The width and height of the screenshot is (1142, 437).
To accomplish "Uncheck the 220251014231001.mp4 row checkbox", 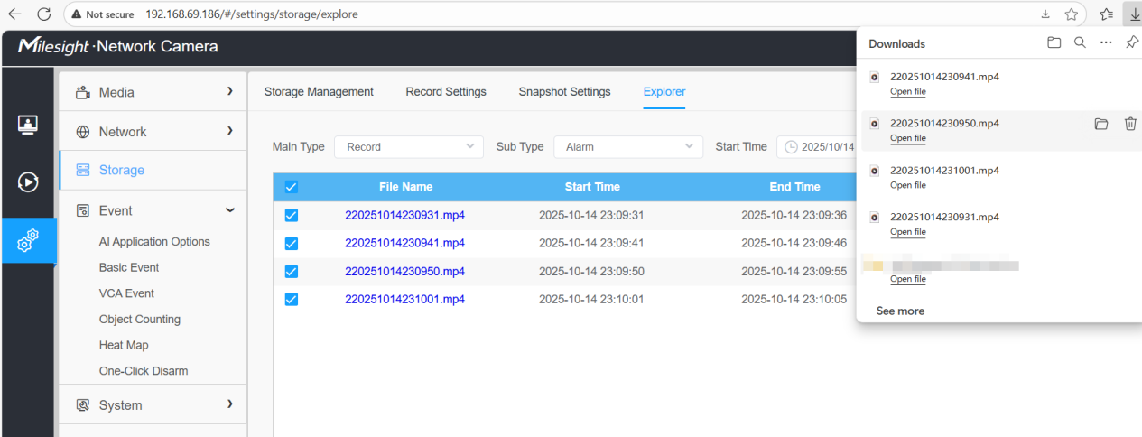I will tap(291, 299).
